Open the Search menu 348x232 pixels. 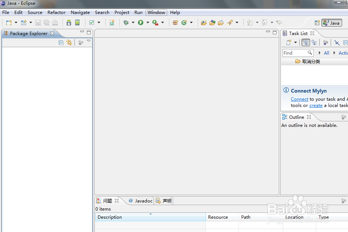click(102, 13)
